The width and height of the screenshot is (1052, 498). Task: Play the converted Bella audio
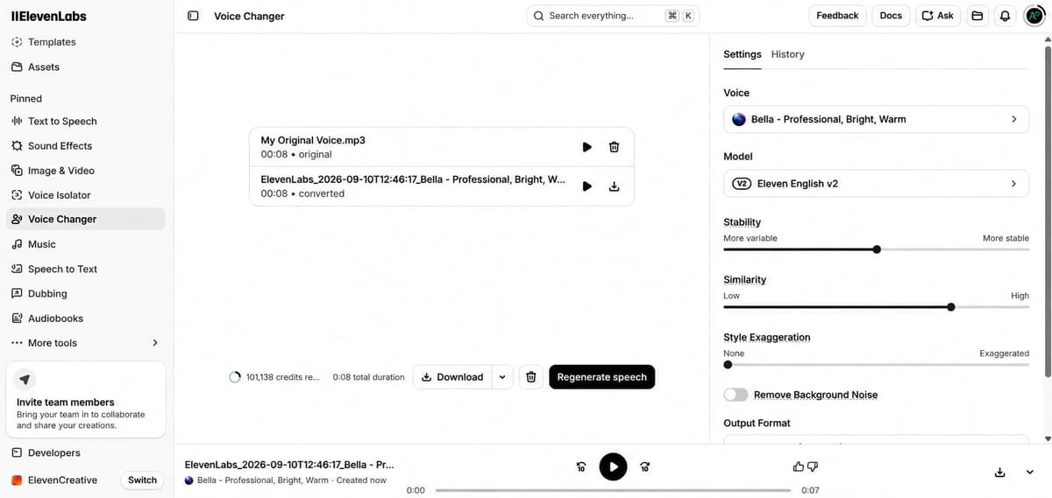coord(586,186)
